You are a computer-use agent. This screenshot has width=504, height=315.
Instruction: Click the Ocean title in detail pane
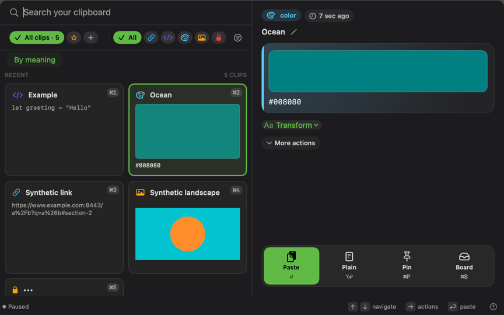273,32
